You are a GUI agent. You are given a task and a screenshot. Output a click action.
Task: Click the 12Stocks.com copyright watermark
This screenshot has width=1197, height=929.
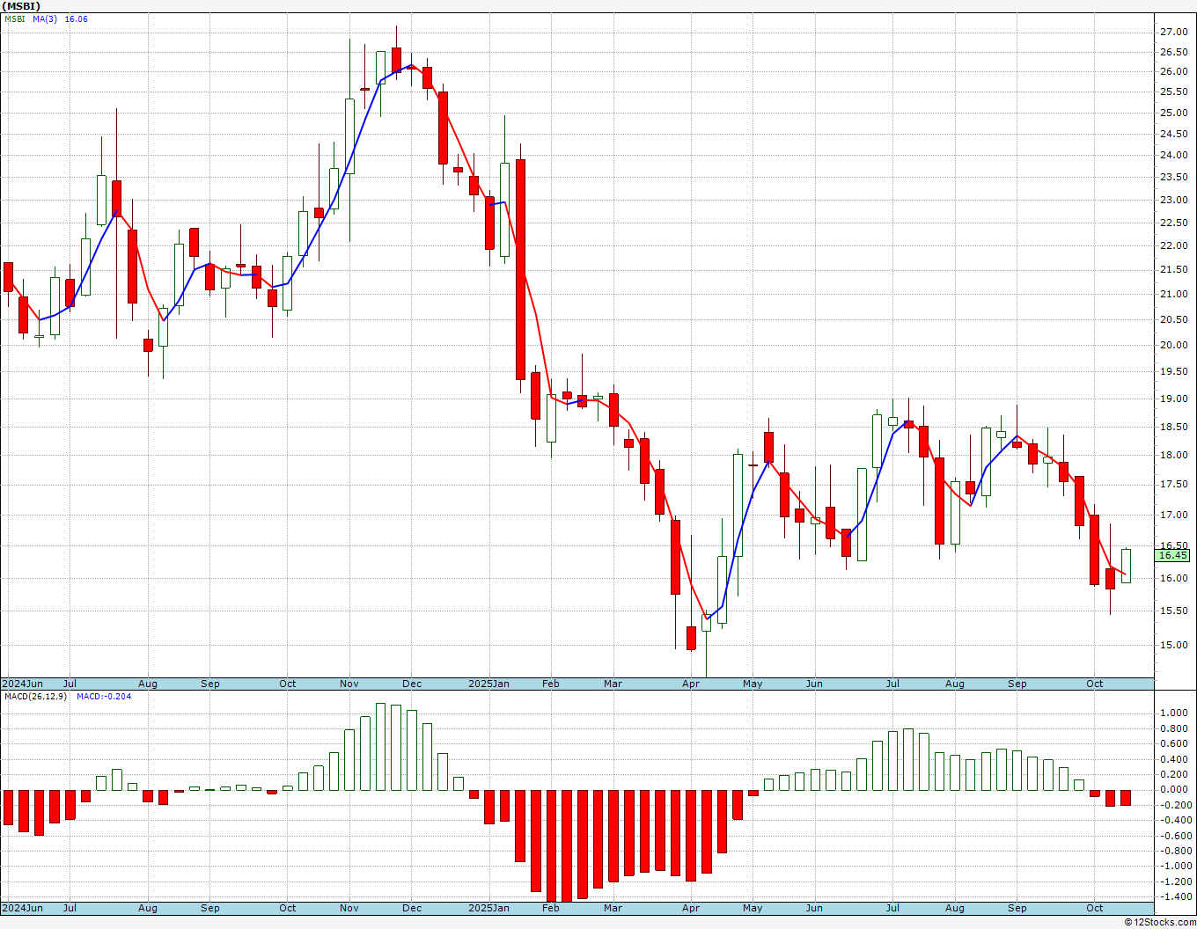pyautogui.click(x=1159, y=922)
